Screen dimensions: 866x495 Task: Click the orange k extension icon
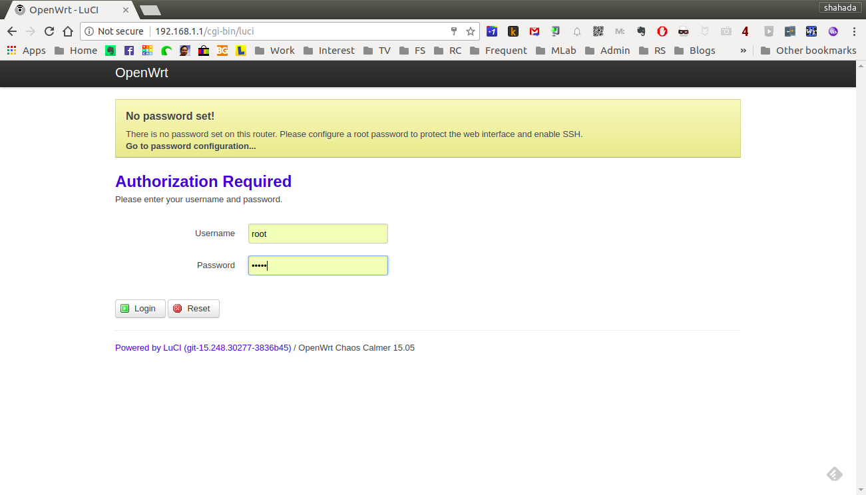coord(513,31)
